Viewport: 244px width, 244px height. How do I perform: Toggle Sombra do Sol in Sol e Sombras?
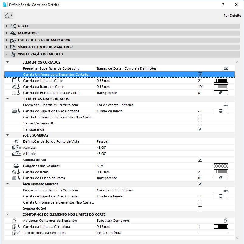tap(200, 160)
